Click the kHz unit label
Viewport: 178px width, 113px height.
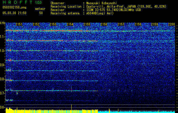pos(3,23)
